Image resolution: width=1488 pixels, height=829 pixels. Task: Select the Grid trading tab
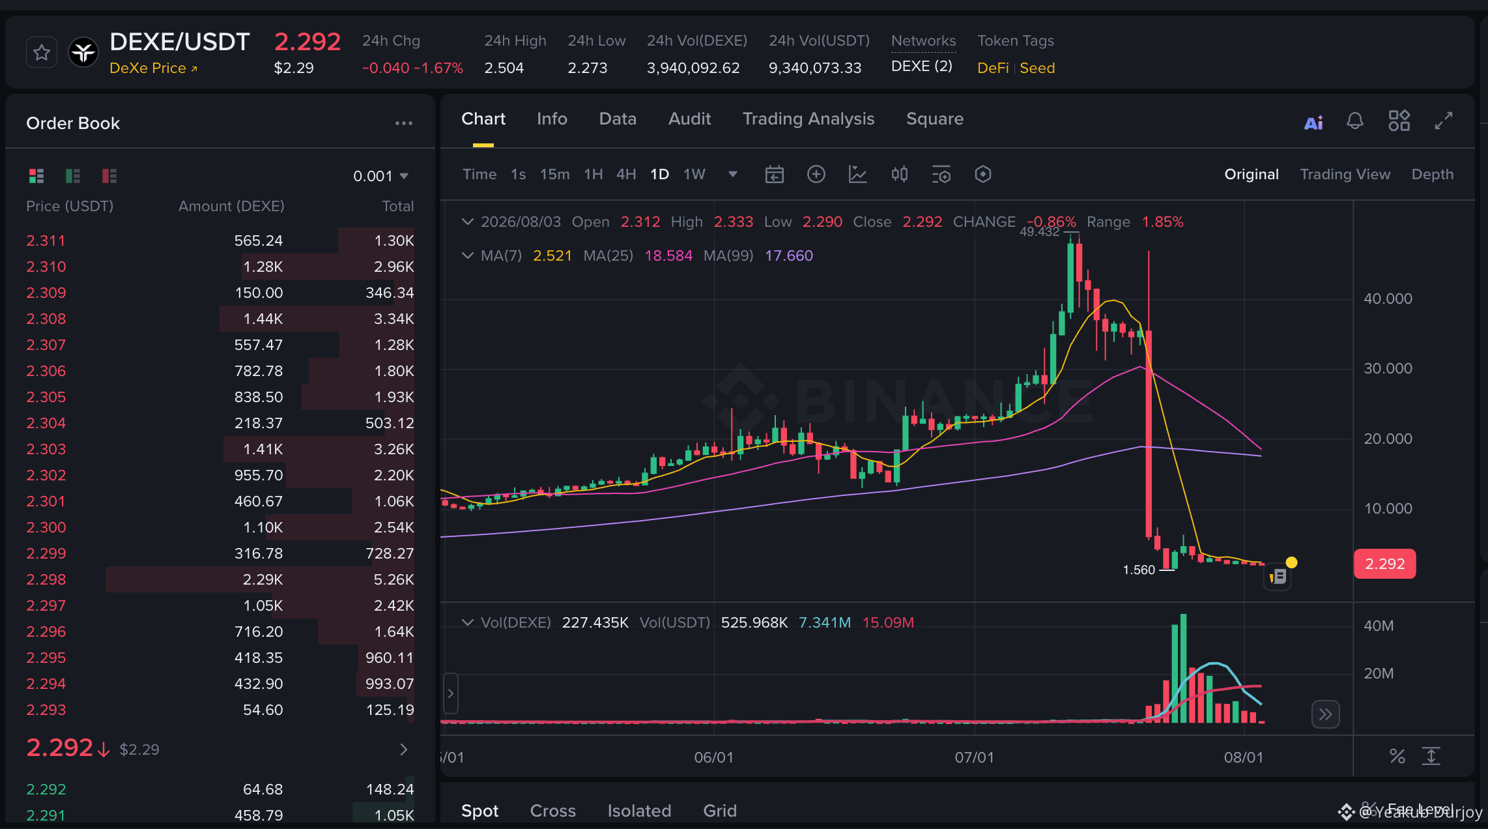(x=720, y=811)
